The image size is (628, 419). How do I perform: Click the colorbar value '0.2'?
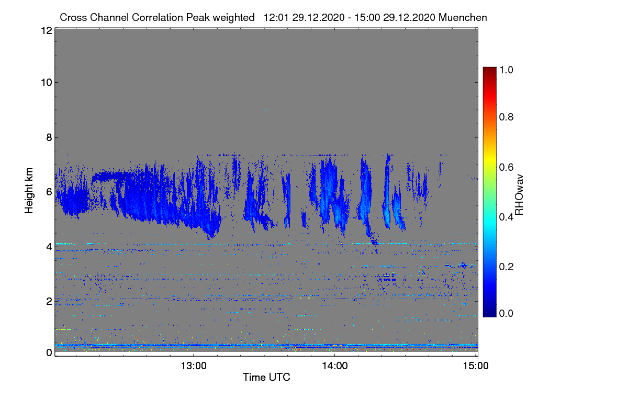[505, 266]
